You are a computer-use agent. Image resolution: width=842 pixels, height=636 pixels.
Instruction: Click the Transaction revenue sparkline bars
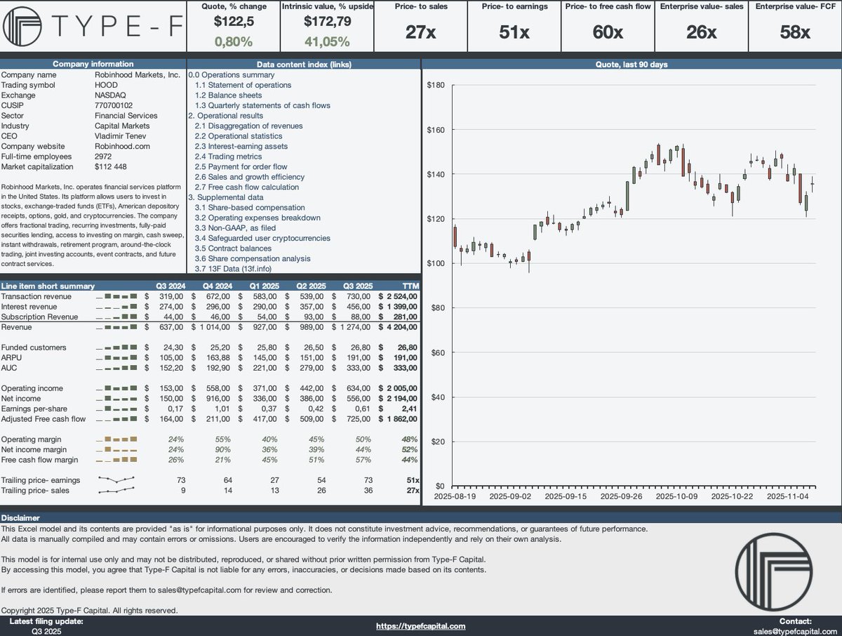pos(116,296)
